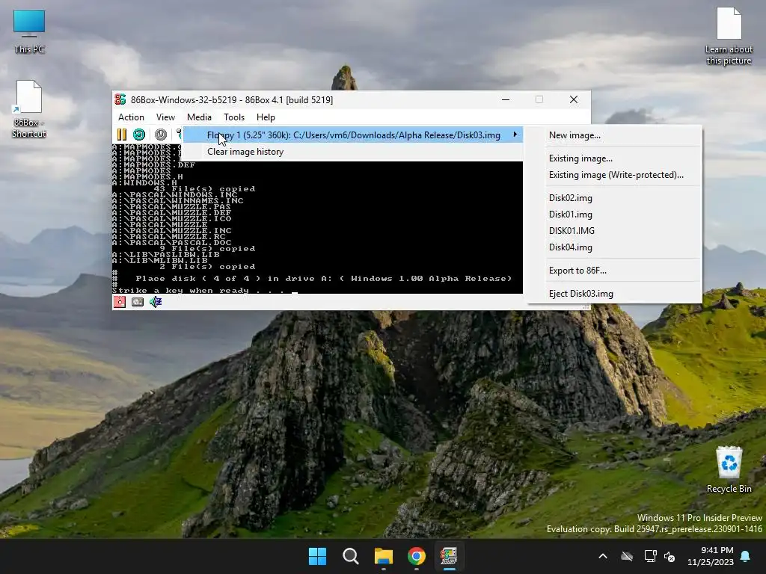
Task: Click the sound speaker status icon
Action: coord(156,302)
